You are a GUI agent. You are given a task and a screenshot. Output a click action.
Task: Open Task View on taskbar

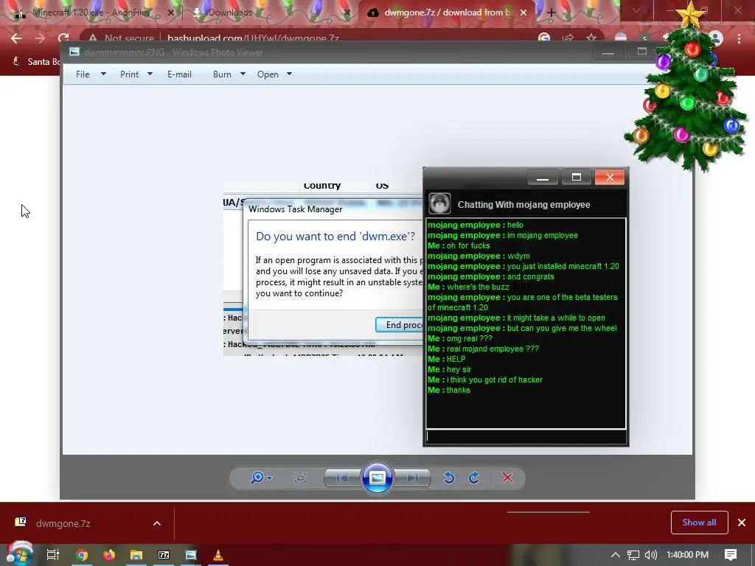coord(52,555)
